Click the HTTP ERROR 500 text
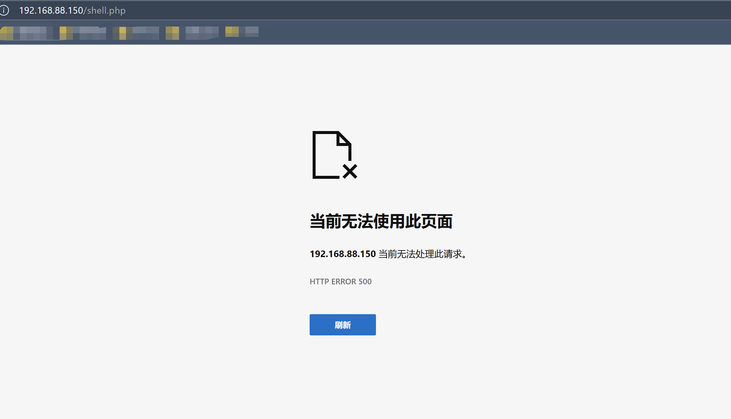This screenshot has height=419, width=731. pos(340,281)
